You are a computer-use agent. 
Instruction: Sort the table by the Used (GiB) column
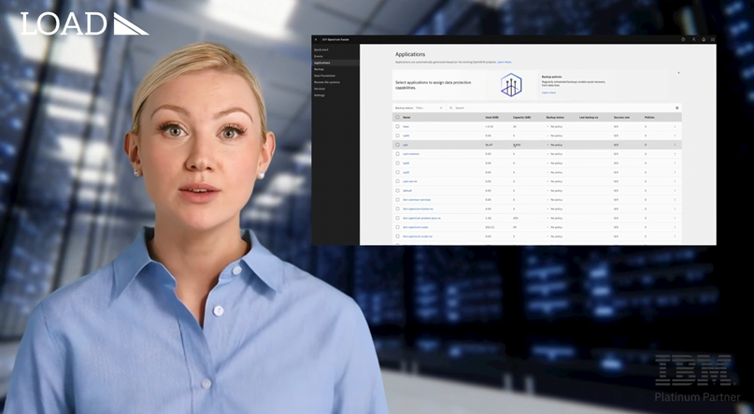491,117
